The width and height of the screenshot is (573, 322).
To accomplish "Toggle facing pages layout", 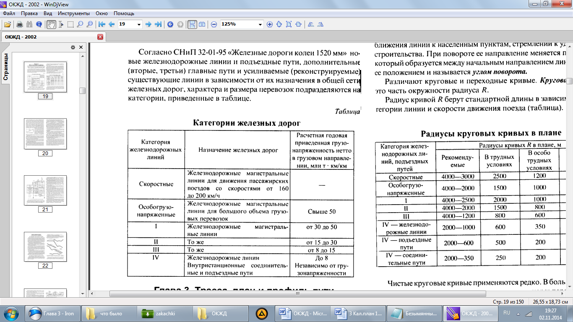I will pos(202,24).
